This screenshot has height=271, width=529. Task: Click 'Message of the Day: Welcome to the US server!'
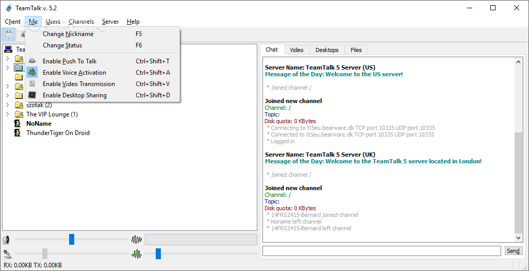point(334,74)
